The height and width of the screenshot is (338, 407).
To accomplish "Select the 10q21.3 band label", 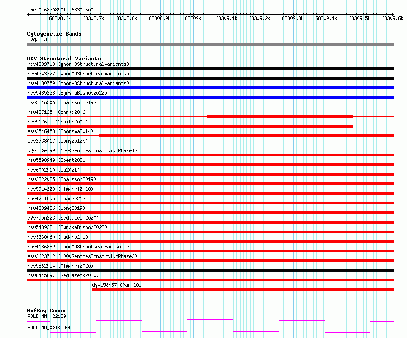I will coord(37,39).
